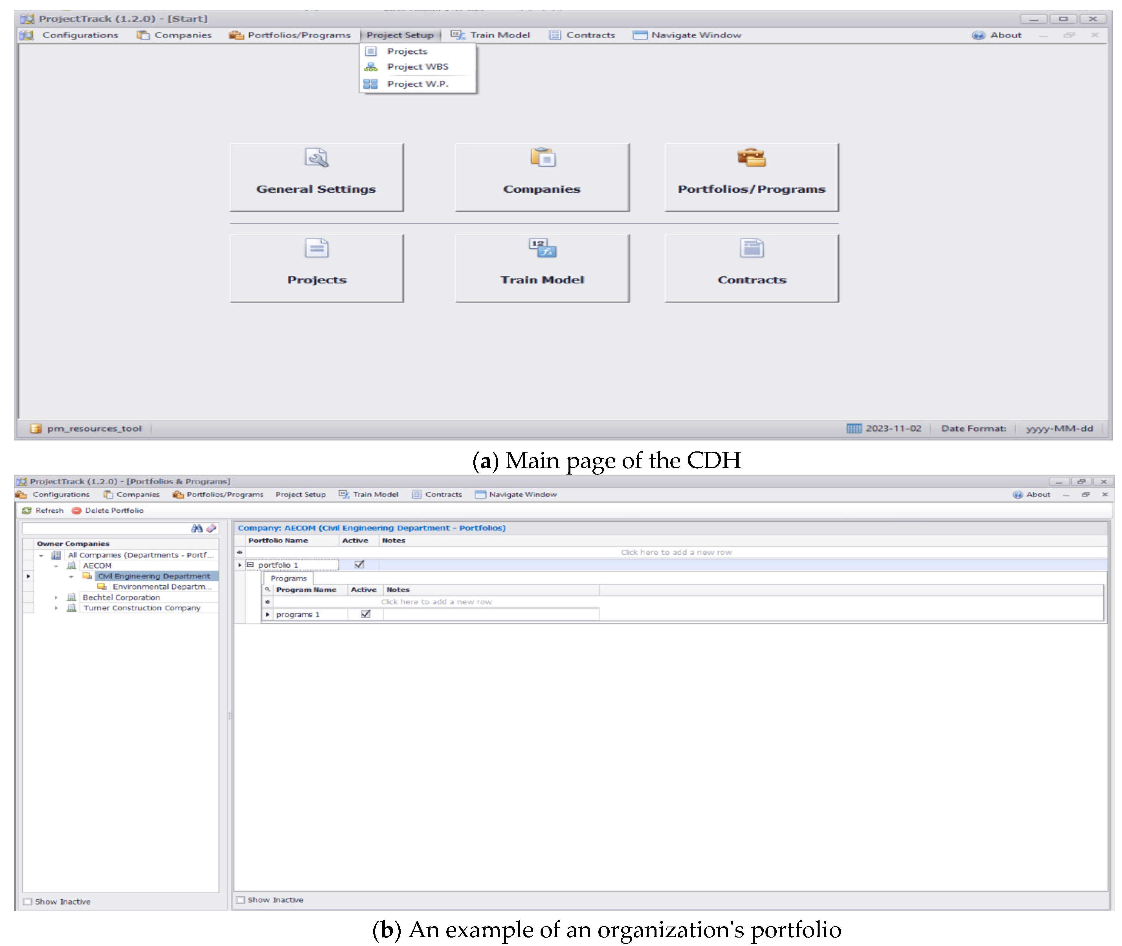Open Configurations menu in Start window
The image size is (1122, 946).
coord(79,36)
